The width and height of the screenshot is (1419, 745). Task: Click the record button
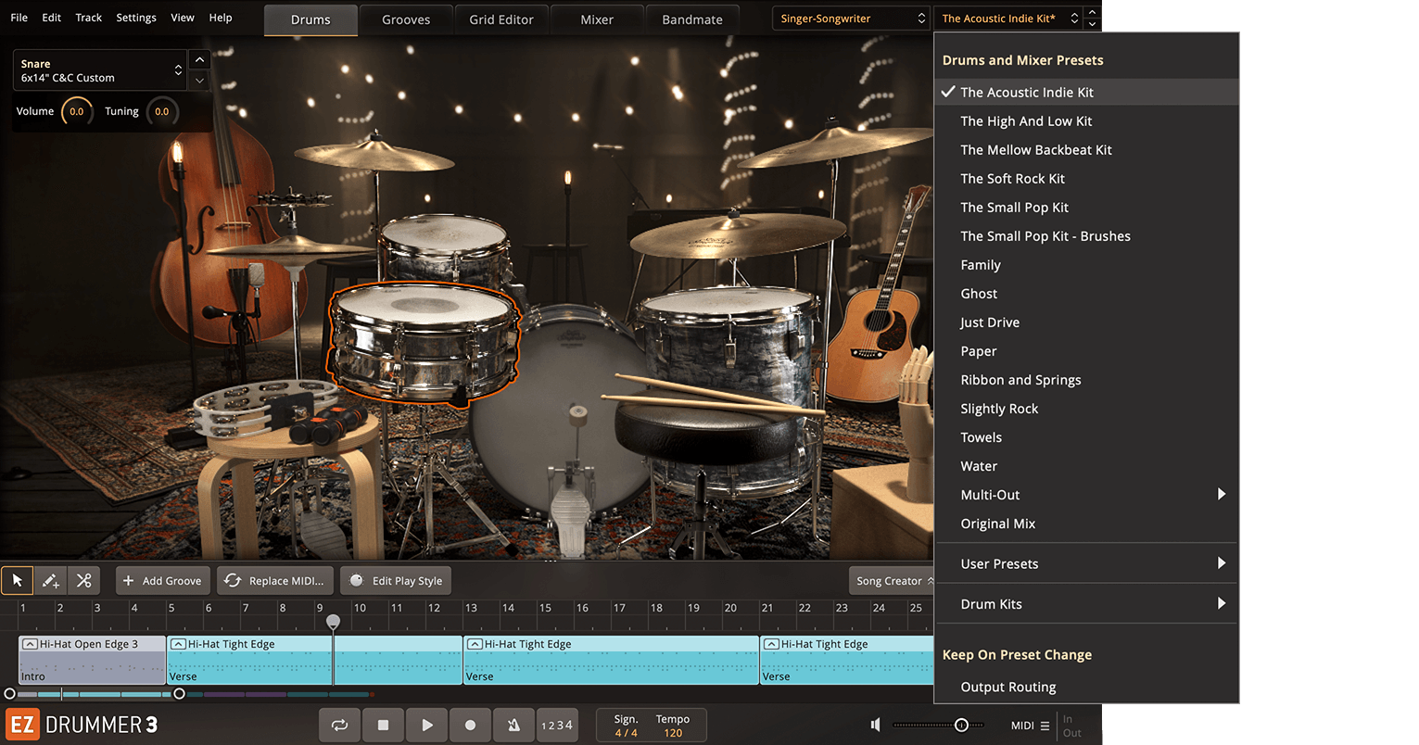[x=470, y=725]
